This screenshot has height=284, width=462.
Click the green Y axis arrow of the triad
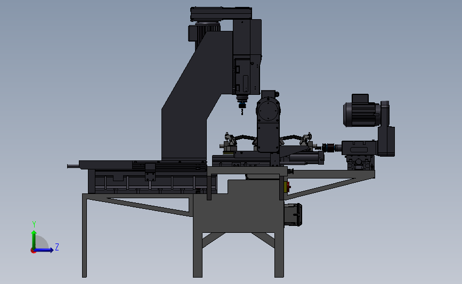[x=34, y=239]
